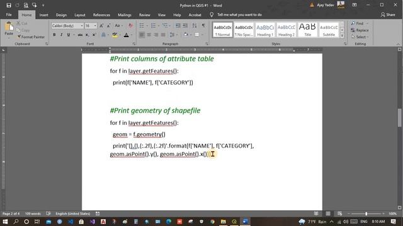
Task: Click Format Painter
Action: (x=31, y=37)
